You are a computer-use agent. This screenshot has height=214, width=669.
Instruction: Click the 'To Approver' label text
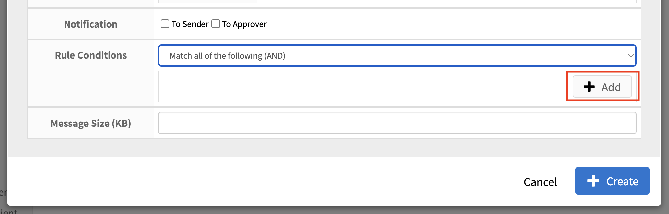coord(244,24)
